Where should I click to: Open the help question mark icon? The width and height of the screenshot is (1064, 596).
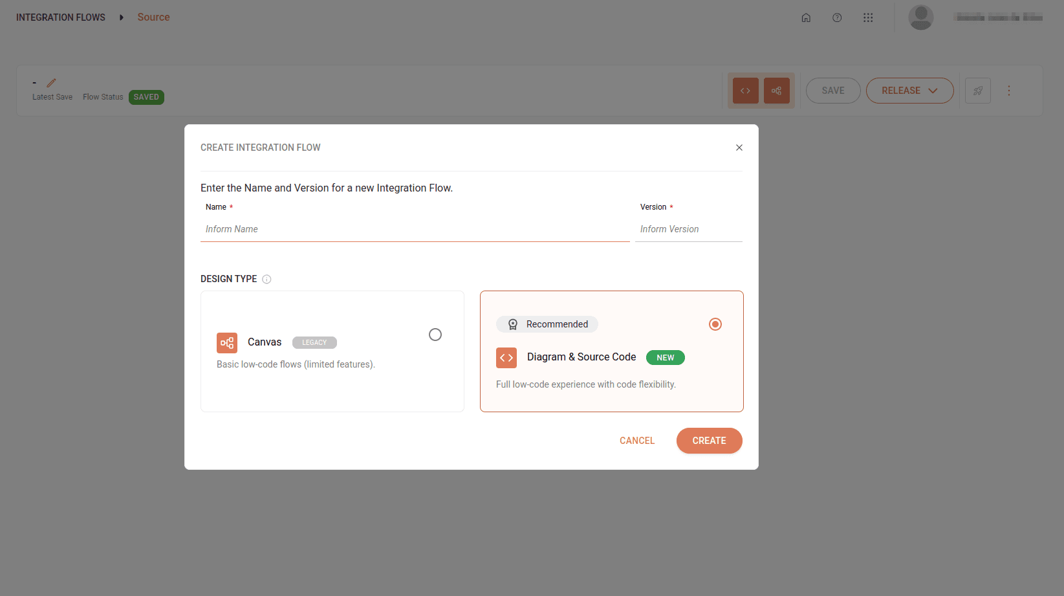837,17
